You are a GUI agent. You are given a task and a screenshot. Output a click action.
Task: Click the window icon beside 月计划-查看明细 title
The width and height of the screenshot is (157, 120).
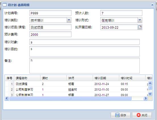[5, 5]
